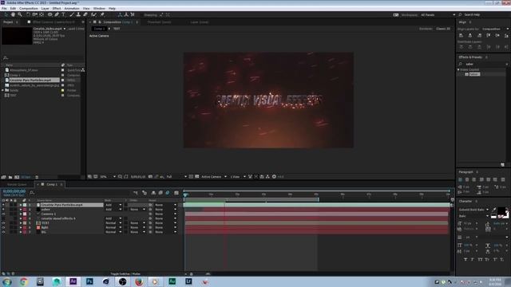Click the label color of Comp 1 item
This screenshot has width=511, height=287.
(63, 75)
